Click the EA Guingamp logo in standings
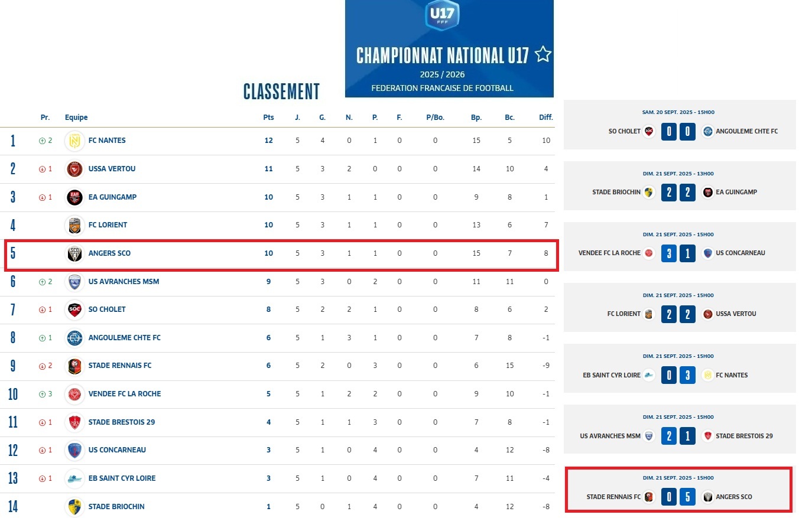Viewport: 799px width, 518px height. [x=74, y=197]
